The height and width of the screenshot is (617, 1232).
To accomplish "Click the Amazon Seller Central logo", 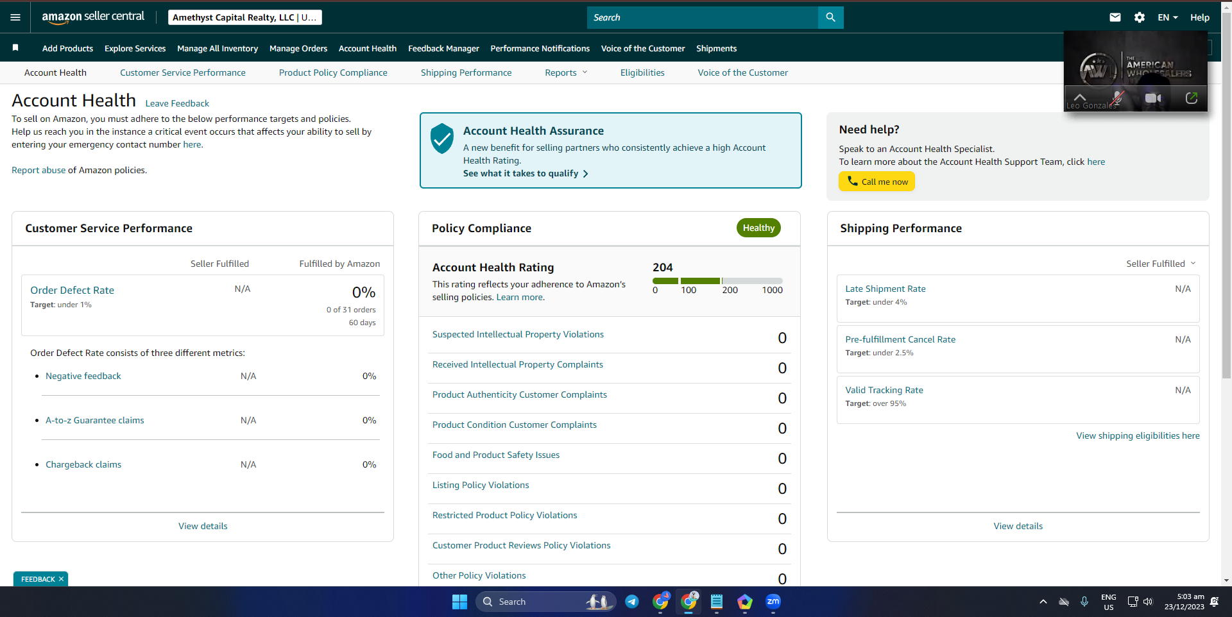I will click(x=93, y=17).
